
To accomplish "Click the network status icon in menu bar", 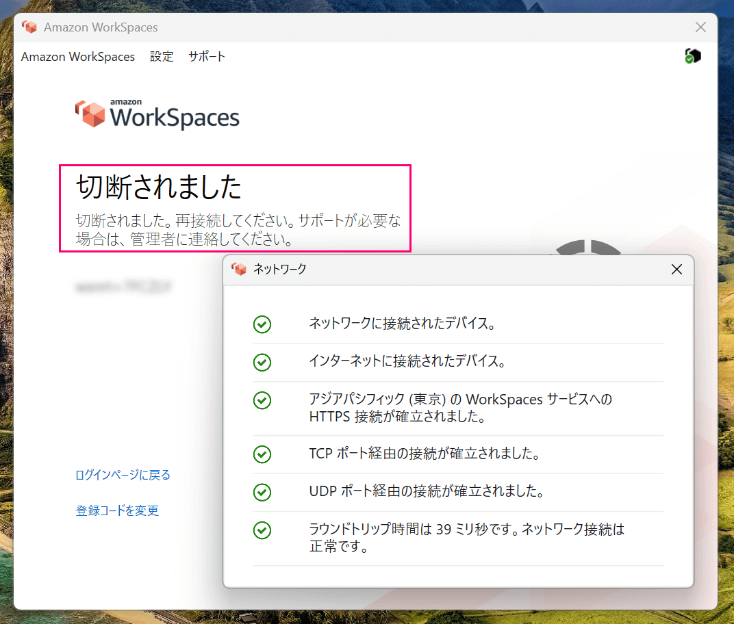I will (692, 56).
